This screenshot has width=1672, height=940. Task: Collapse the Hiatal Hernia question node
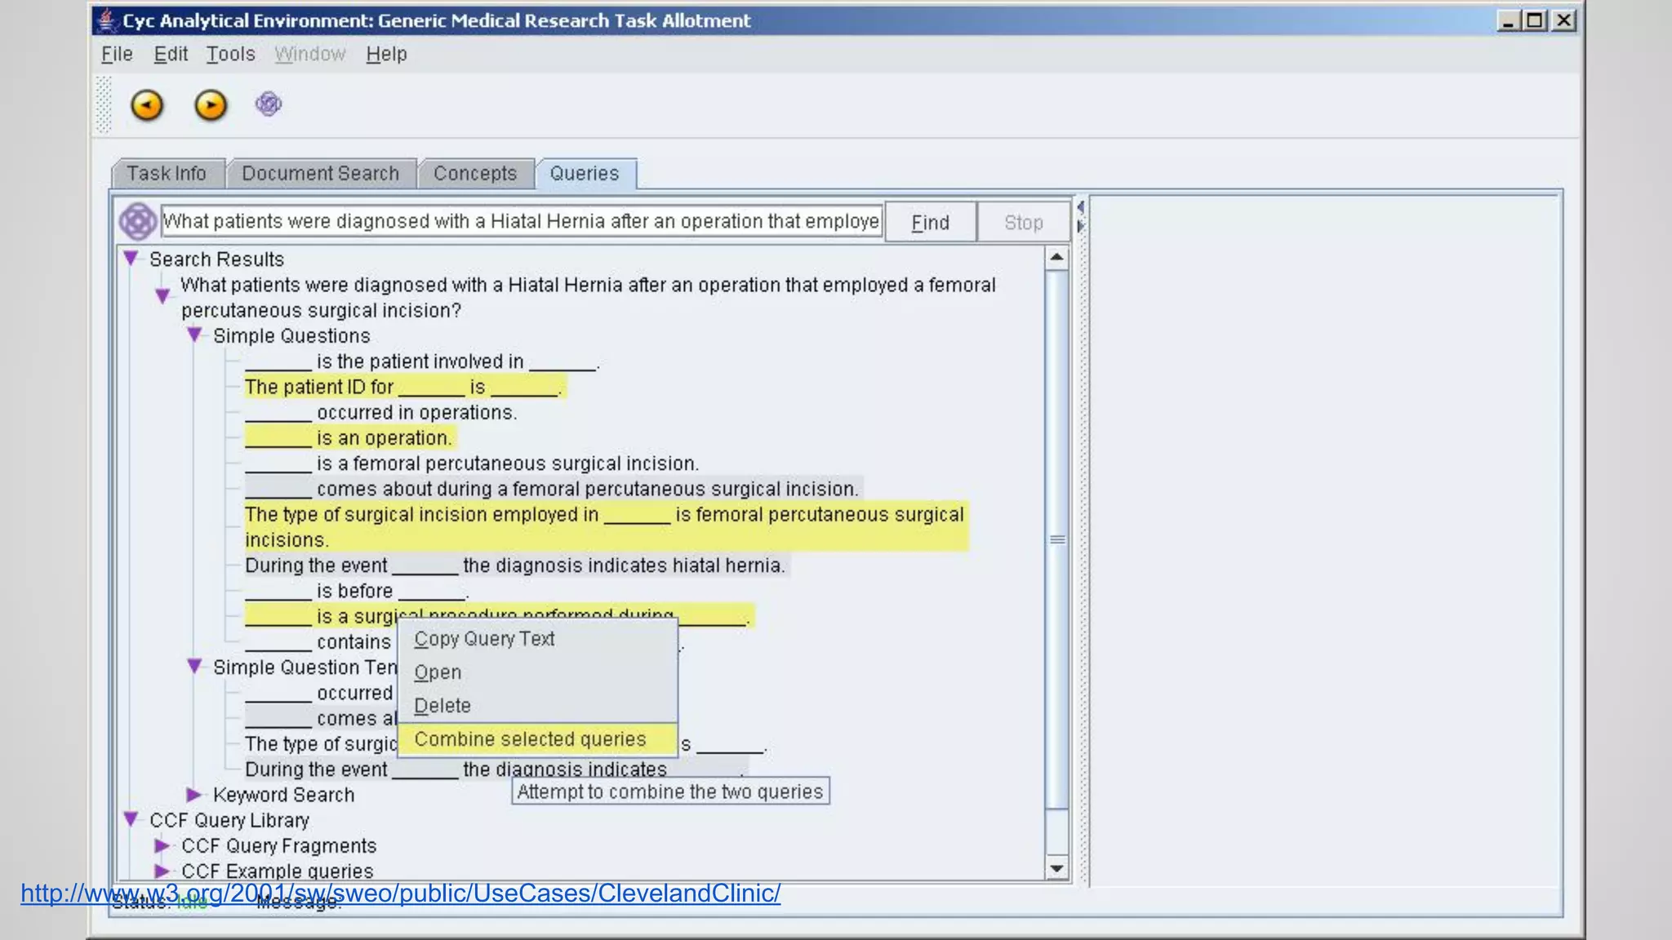(x=162, y=295)
